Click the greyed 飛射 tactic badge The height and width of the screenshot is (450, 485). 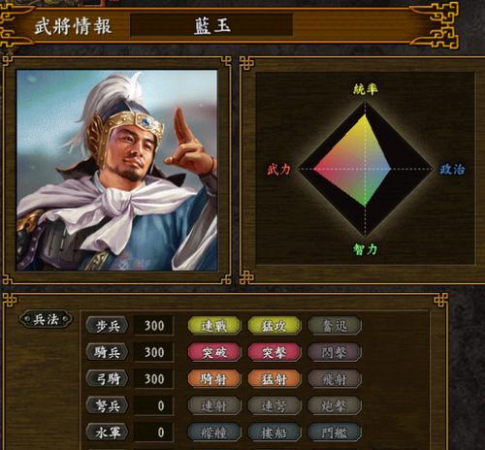point(335,379)
